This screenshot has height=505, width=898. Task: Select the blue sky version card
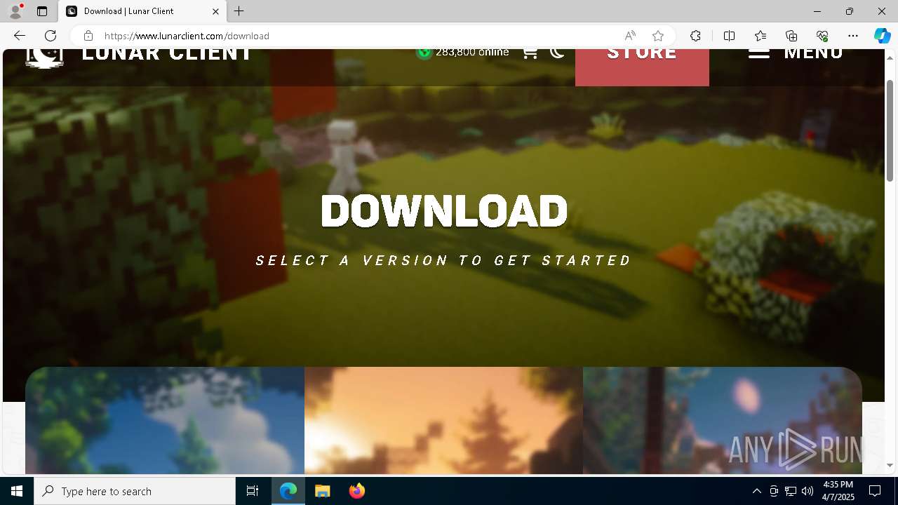click(165, 420)
